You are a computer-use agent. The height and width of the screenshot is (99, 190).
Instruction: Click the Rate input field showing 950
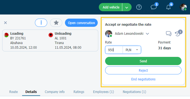(x=114, y=50)
